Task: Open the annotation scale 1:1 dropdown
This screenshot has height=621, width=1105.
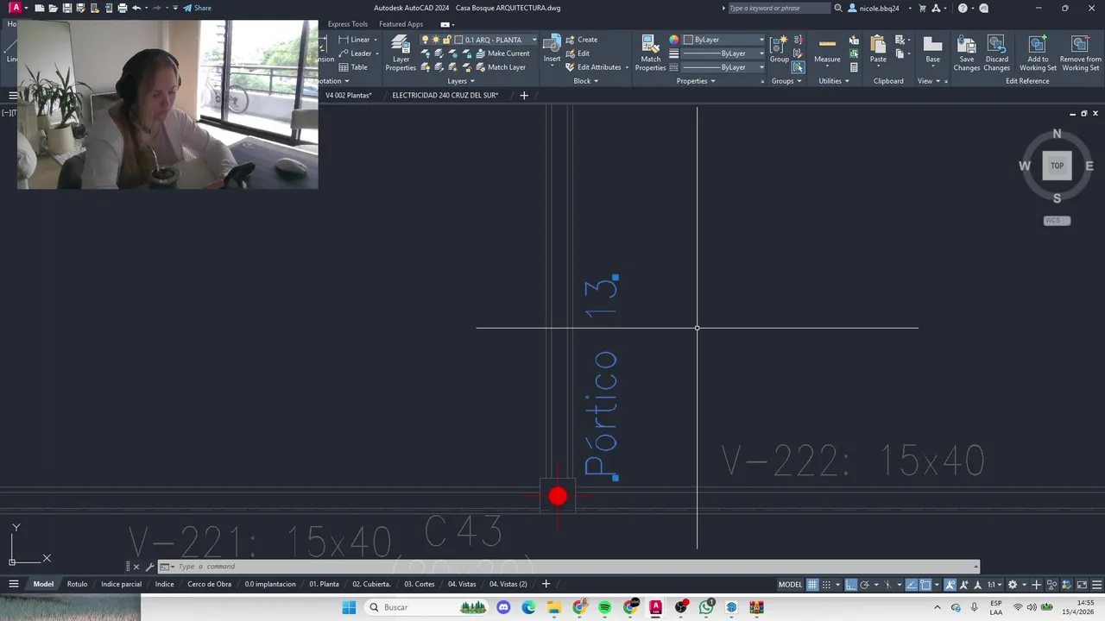Action: (x=994, y=584)
